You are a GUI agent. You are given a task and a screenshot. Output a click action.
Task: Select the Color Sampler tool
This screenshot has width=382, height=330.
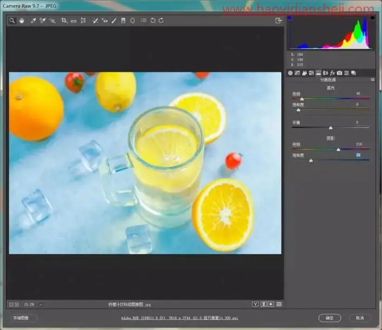tap(43, 21)
